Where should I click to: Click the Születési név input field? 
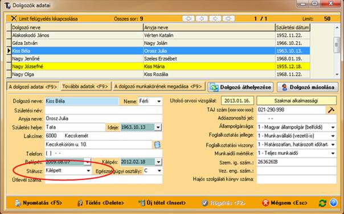(104, 110)
